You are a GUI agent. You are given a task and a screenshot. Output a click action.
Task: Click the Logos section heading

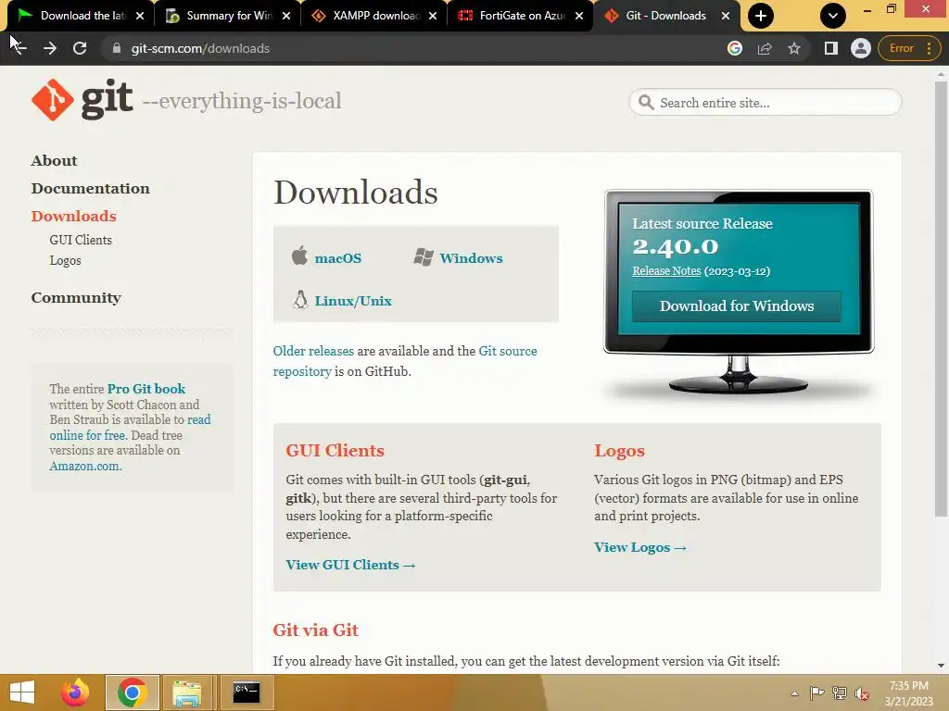point(619,451)
